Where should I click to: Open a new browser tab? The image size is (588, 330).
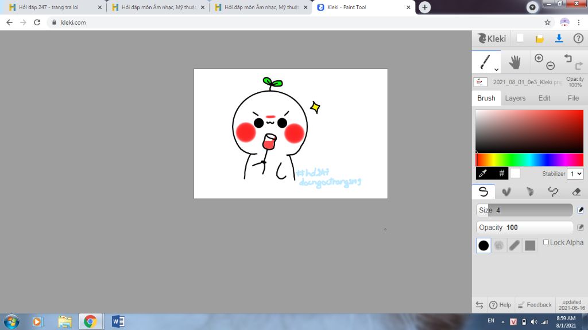pyautogui.click(x=424, y=7)
